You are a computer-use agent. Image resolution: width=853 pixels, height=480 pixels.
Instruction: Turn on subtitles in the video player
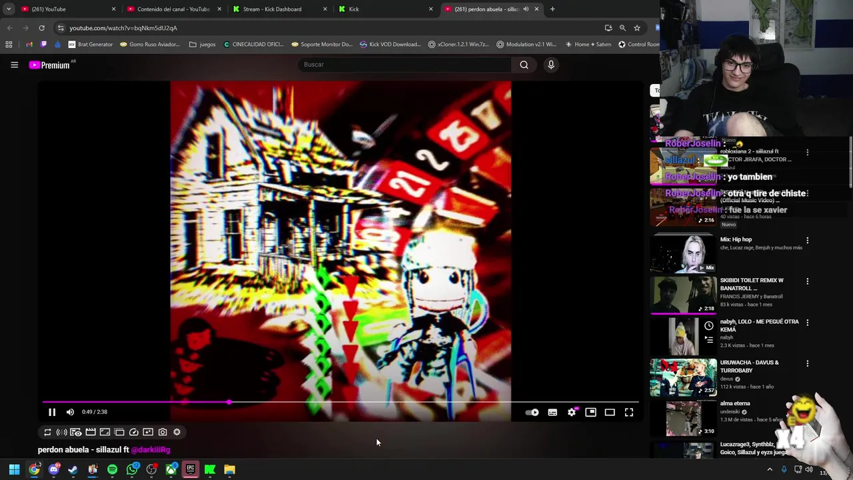pyautogui.click(x=552, y=413)
